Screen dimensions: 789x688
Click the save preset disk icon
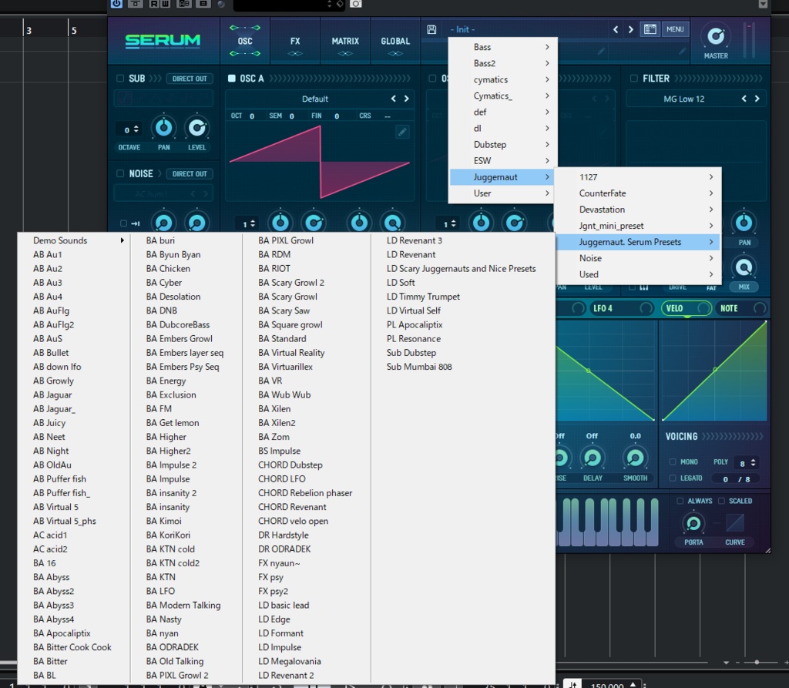click(x=431, y=29)
